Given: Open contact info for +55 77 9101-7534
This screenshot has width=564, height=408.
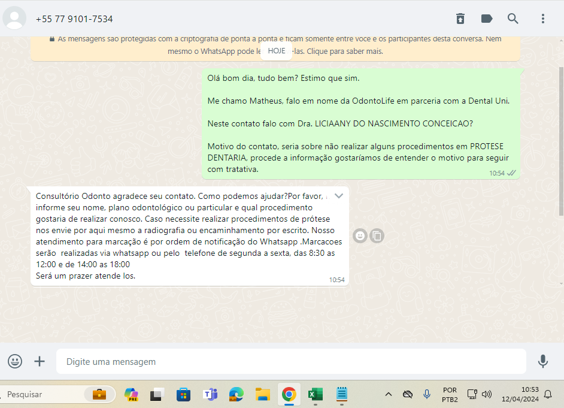Looking at the screenshot, I should (x=74, y=19).
